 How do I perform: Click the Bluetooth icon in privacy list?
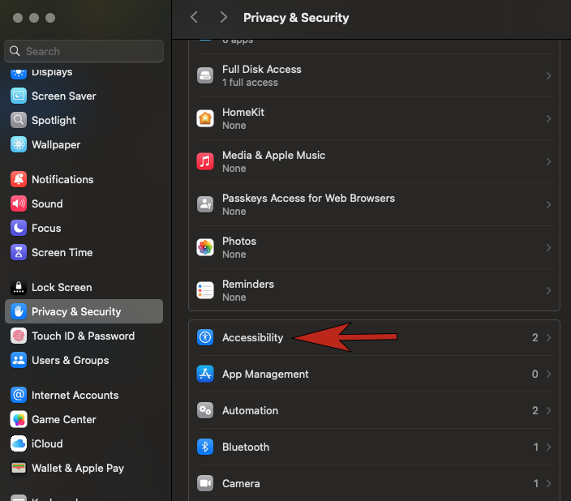click(205, 447)
